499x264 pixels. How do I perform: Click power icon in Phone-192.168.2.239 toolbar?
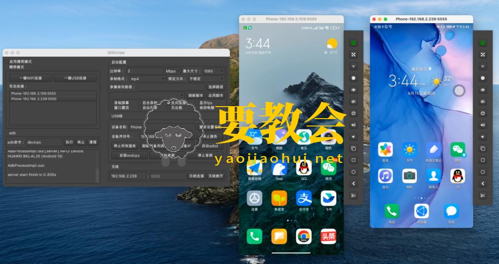click(483, 113)
